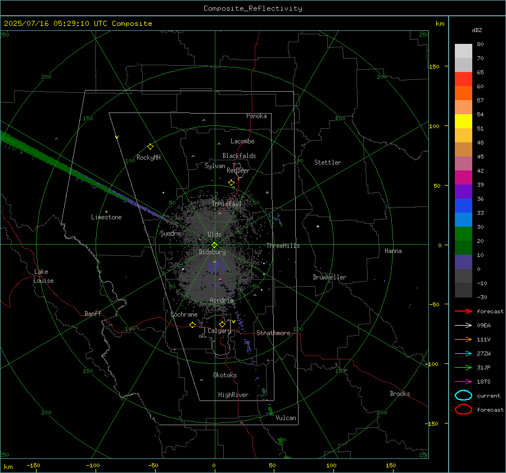
Task: Click the Lake Louise label
Action: coord(43,276)
